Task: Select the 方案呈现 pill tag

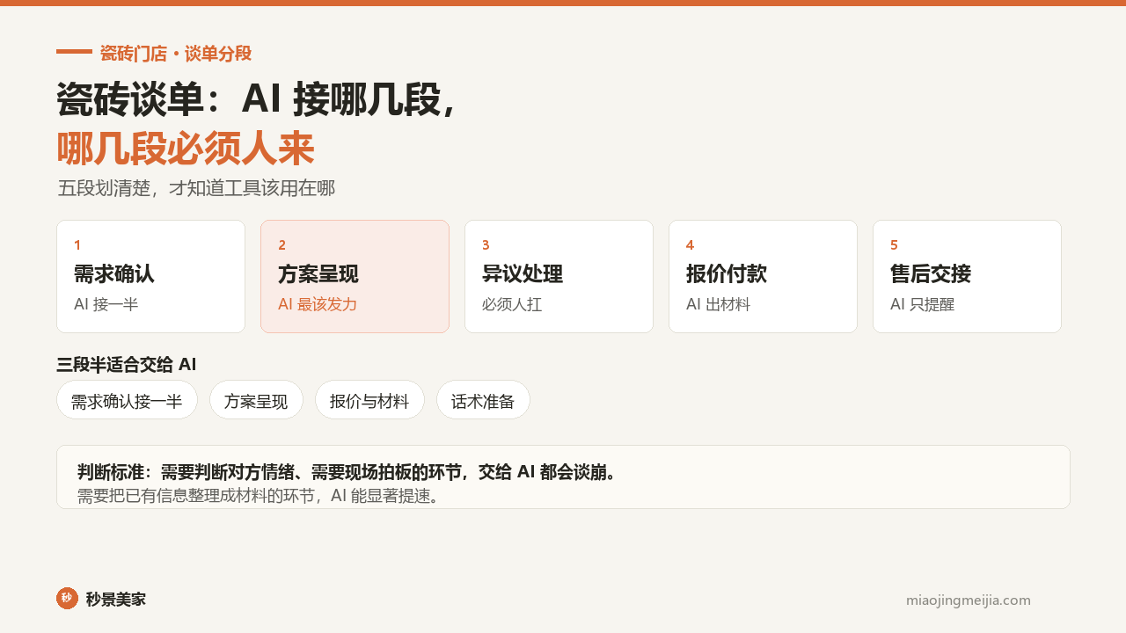Action: coord(256,400)
